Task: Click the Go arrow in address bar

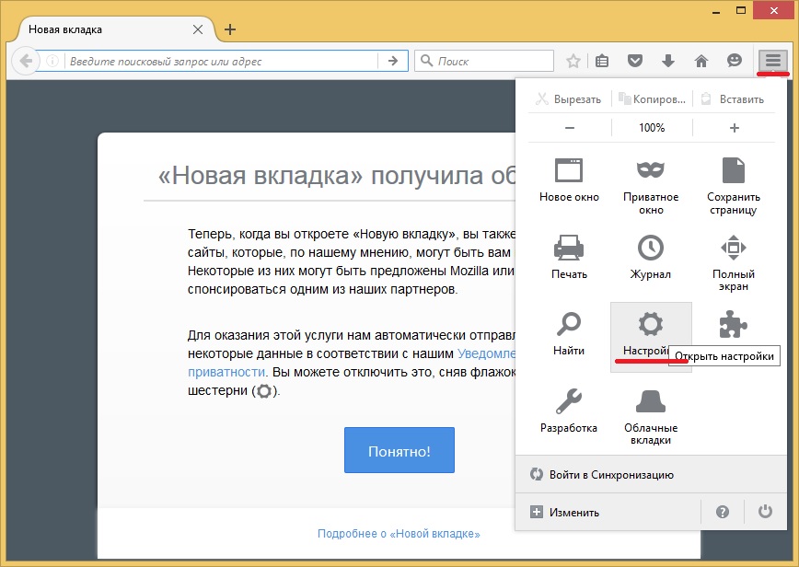Action: (x=393, y=61)
